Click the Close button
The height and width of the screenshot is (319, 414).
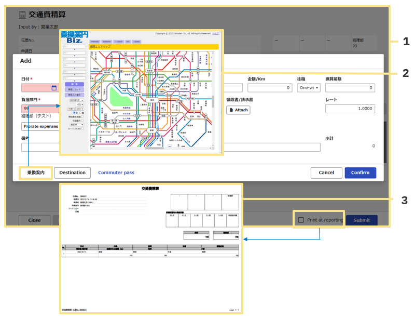point(34,220)
